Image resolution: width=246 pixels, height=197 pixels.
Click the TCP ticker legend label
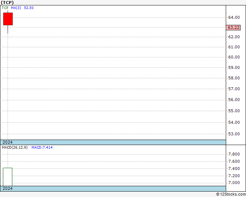point(5,8)
